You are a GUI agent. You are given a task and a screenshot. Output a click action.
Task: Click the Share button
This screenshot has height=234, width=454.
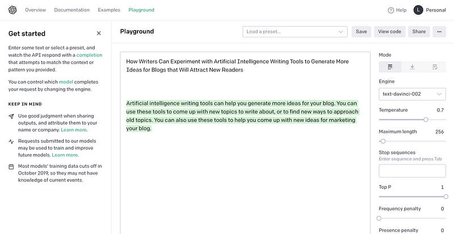tap(419, 32)
